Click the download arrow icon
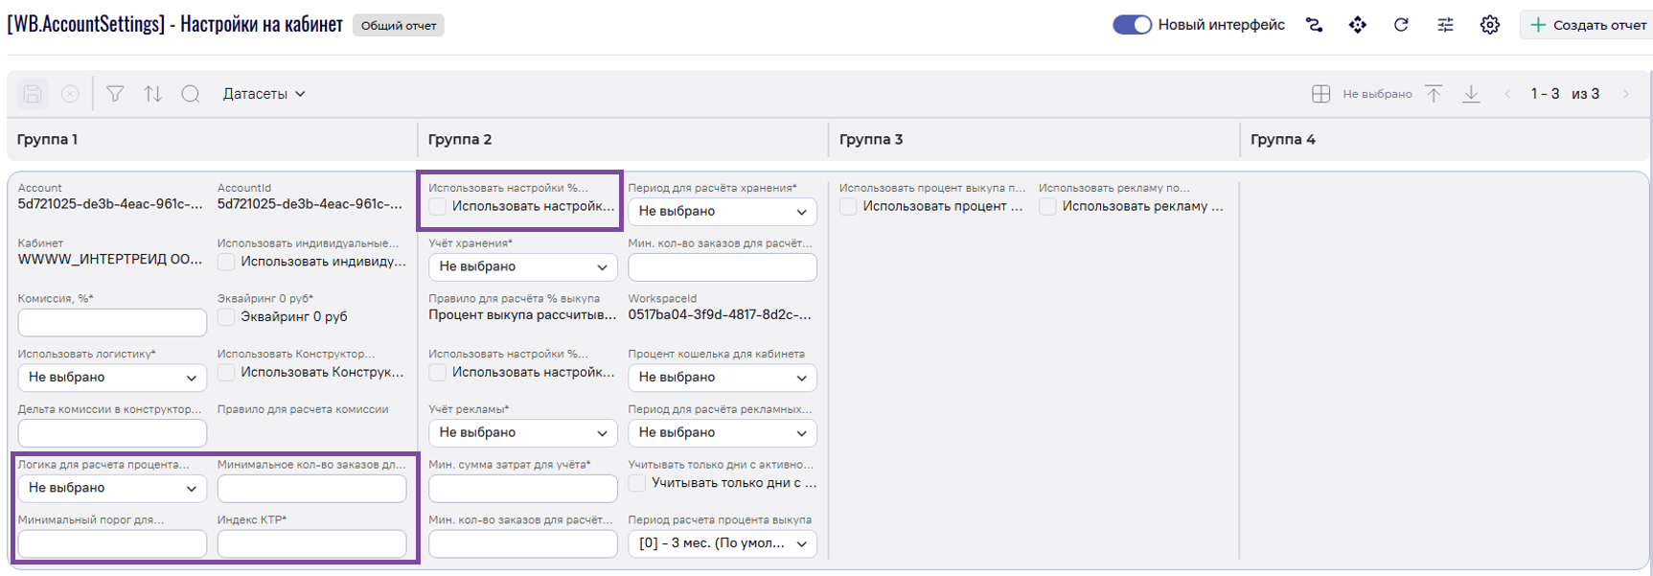This screenshot has width=1653, height=576. pos(1471,94)
